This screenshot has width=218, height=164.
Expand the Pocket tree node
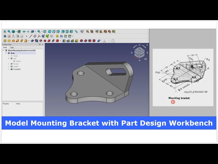click(9, 64)
